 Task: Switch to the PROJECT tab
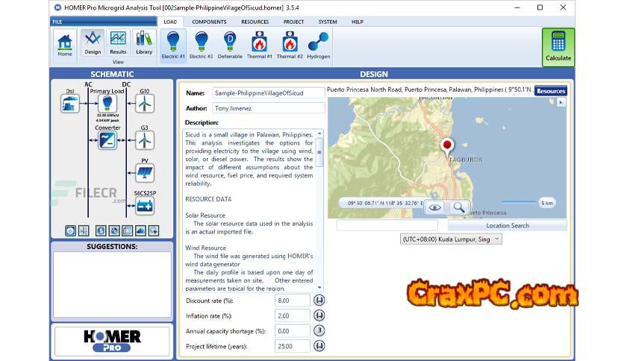pos(293,22)
